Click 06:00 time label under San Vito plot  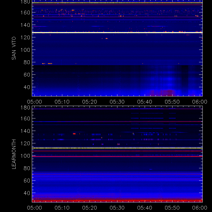(200, 102)
